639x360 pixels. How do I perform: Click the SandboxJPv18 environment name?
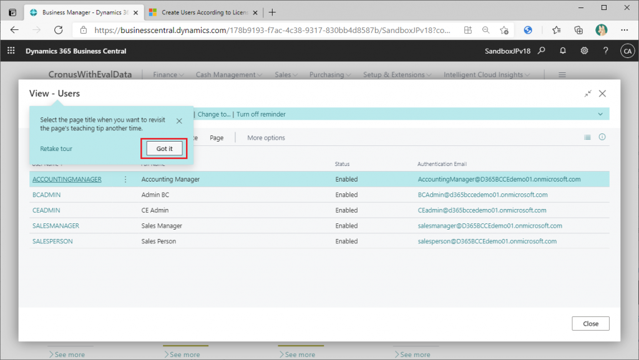coord(507,51)
